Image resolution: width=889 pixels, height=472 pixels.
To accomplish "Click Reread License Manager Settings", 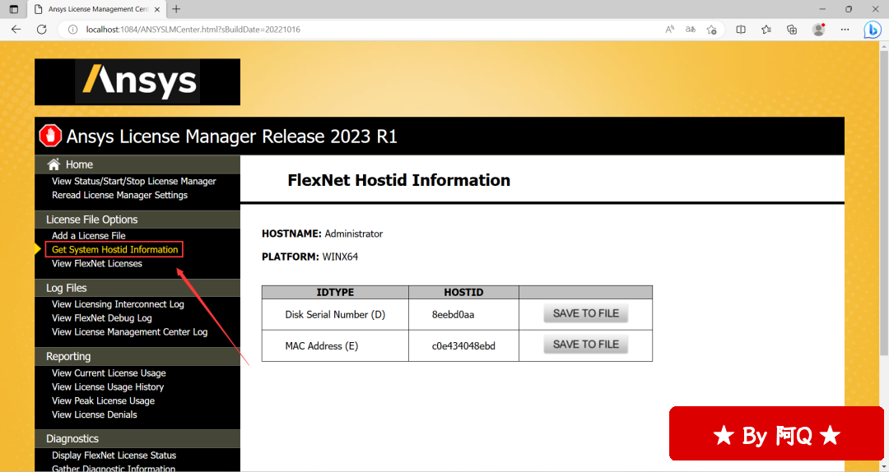I will (x=119, y=195).
